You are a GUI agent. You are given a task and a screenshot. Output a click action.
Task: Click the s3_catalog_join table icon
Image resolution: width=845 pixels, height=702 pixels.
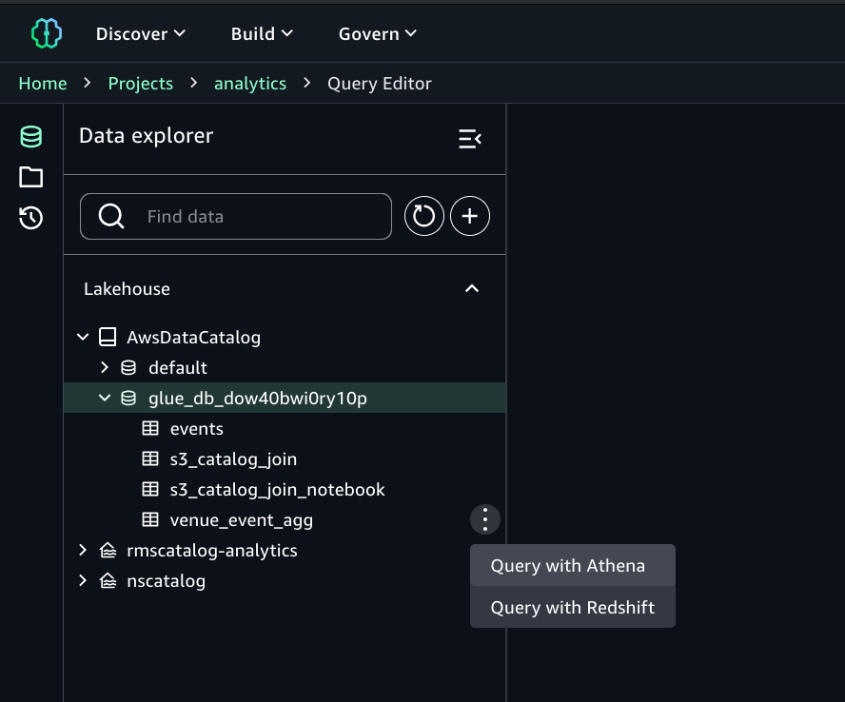coord(150,459)
